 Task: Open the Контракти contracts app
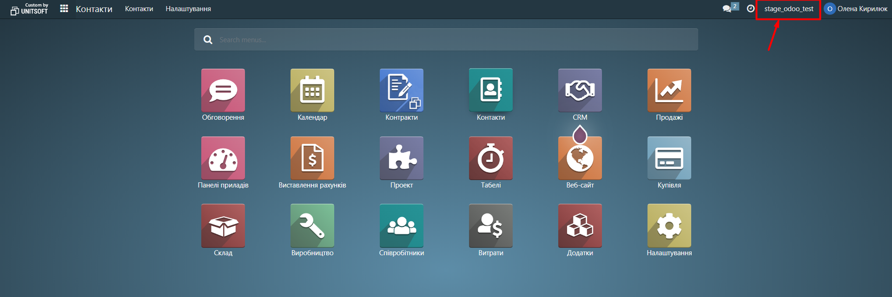[x=401, y=90]
